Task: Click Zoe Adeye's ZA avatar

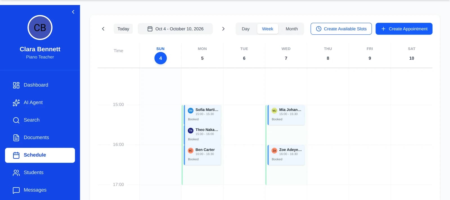Action: pyautogui.click(x=274, y=150)
